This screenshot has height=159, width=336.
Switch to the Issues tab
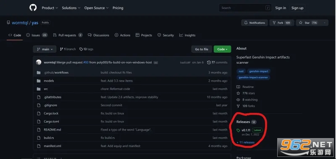37,35
